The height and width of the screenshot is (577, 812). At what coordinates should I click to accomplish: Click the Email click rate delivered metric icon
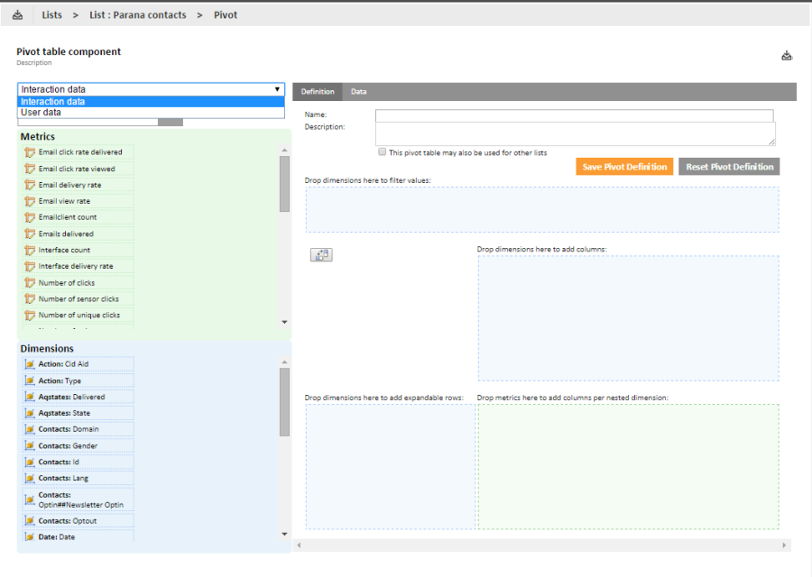pos(30,152)
